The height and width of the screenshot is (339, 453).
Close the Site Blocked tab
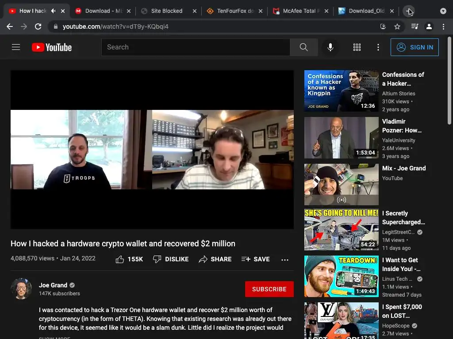coord(195,11)
